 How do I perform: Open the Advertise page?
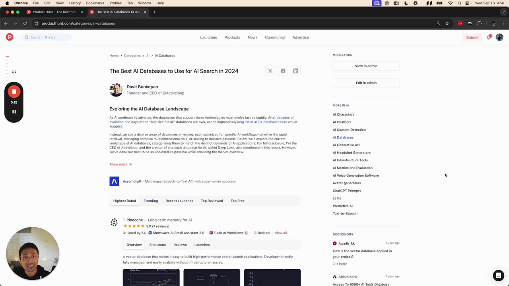click(x=301, y=37)
